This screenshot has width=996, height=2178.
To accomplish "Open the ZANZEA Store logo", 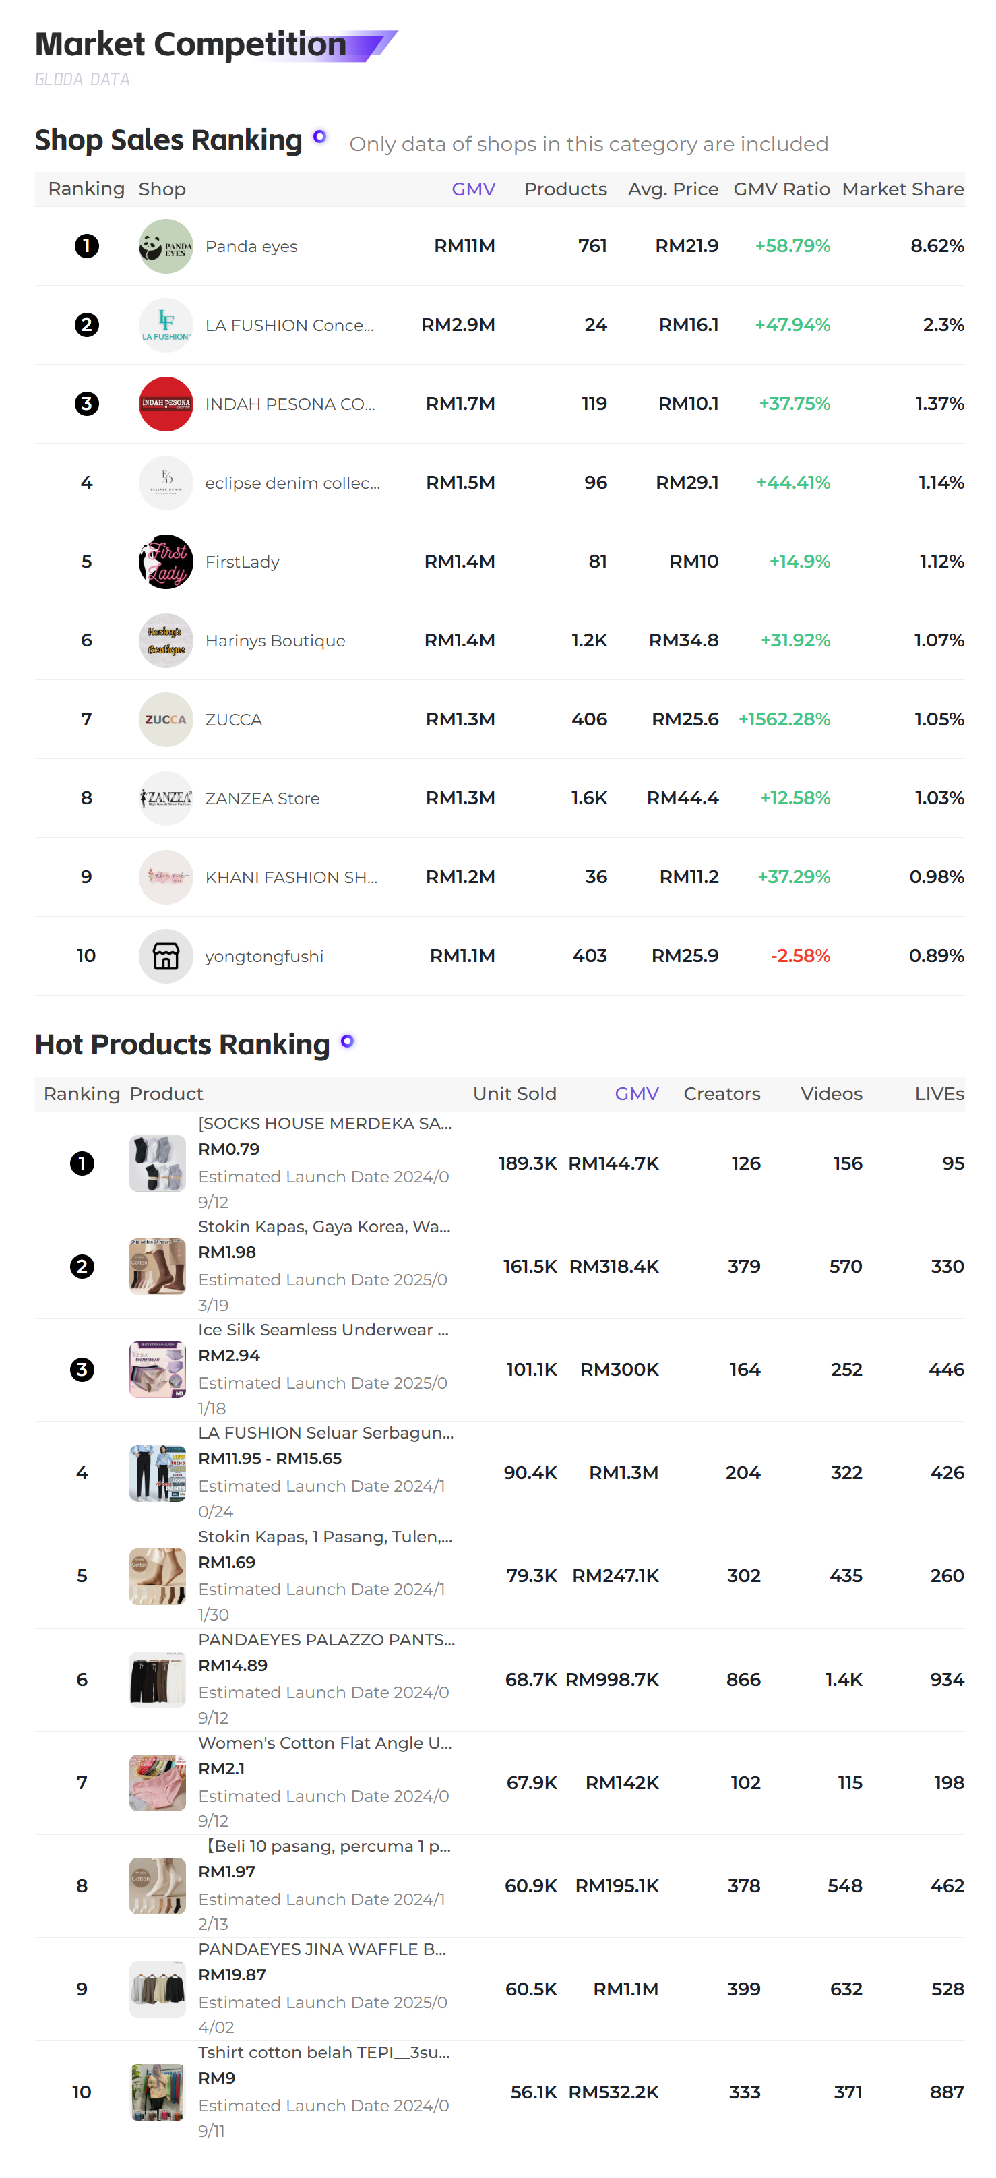I will [x=166, y=798].
